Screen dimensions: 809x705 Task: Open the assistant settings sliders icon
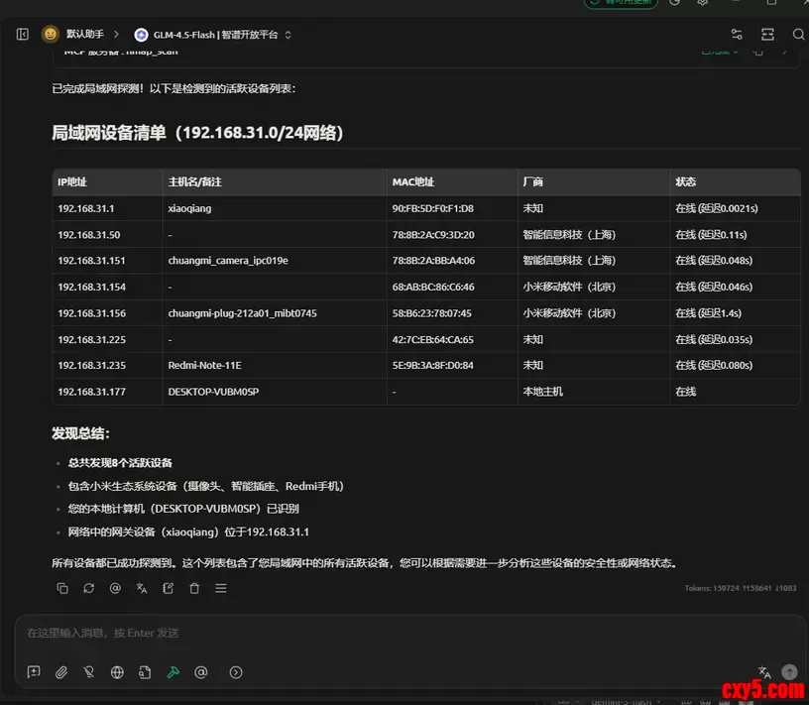click(x=737, y=35)
